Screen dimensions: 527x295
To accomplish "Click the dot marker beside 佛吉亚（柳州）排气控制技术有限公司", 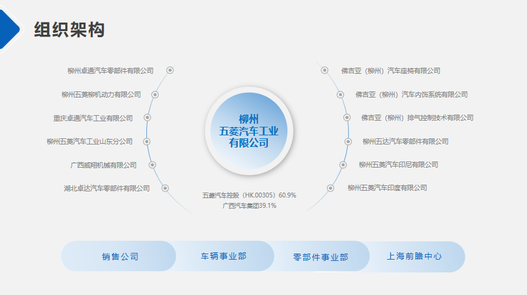I will tap(347, 118).
